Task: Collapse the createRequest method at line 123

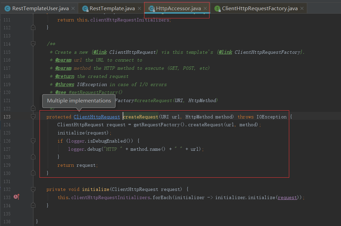Action: (33, 117)
